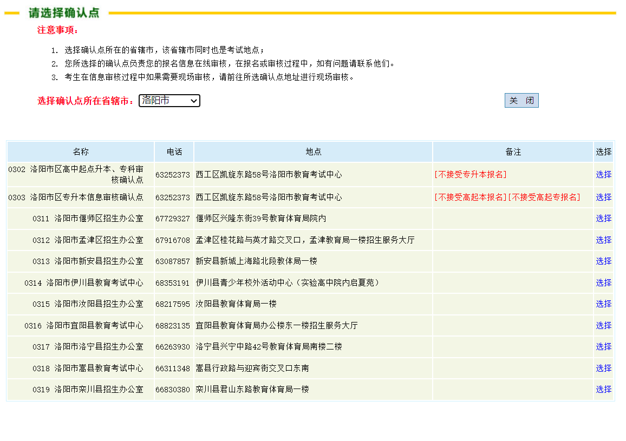Select the 0302 高中起点升本、专科审核确认点 row
The width and height of the screenshot is (626, 441).
(603, 174)
